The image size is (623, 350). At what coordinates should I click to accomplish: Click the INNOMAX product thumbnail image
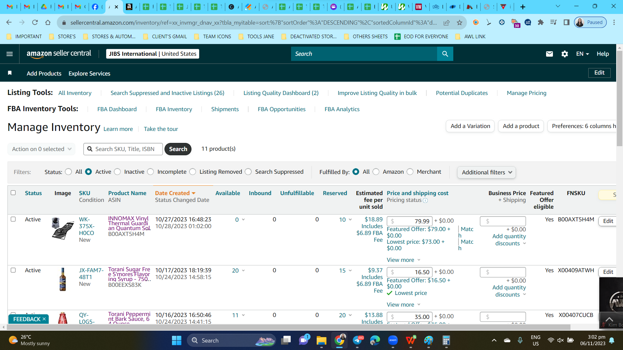tap(63, 228)
